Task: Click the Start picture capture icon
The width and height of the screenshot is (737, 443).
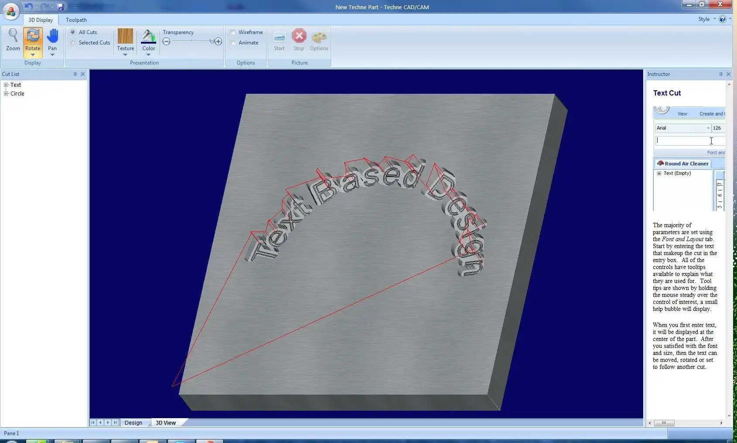Action: coord(279,39)
